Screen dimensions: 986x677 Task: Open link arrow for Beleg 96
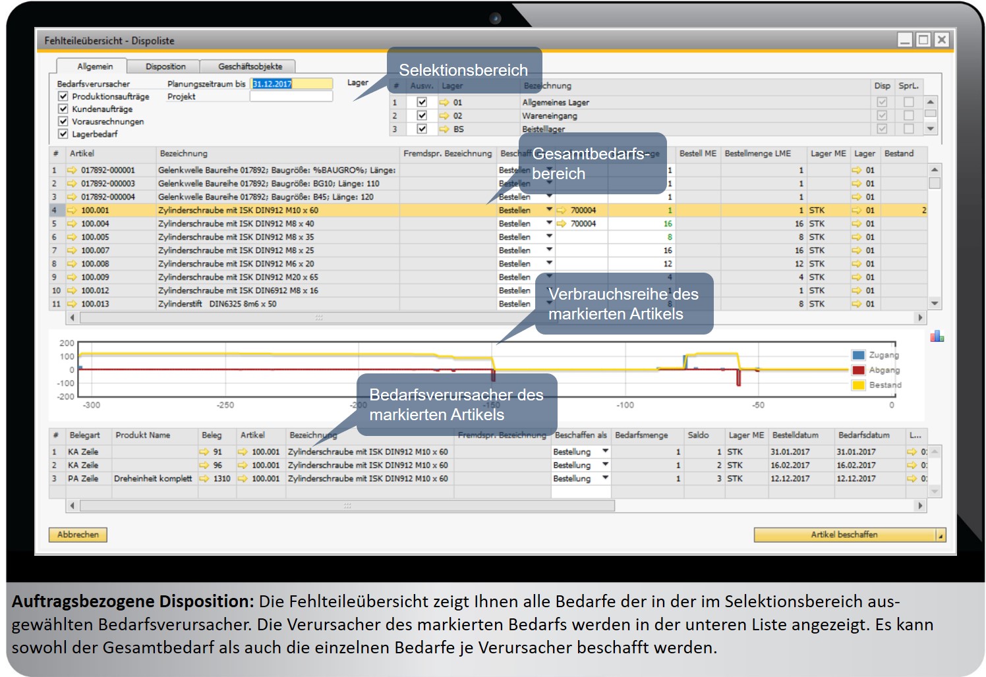click(204, 465)
